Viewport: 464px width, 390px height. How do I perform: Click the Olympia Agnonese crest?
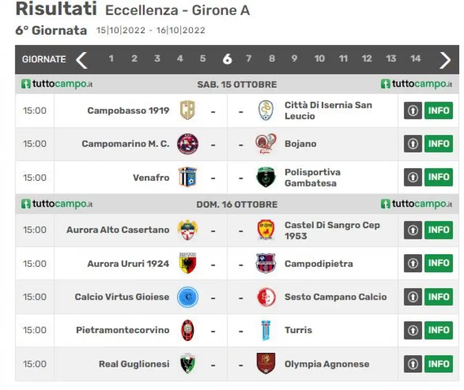coord(266,364)
